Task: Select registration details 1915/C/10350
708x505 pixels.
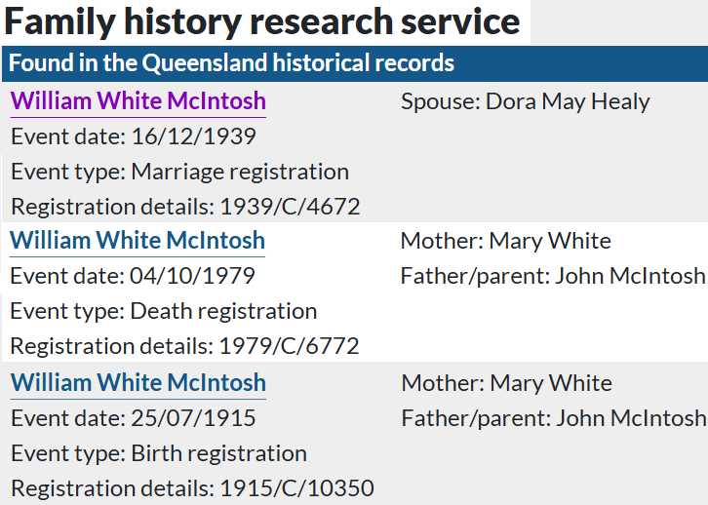Action: coord(296,488)
